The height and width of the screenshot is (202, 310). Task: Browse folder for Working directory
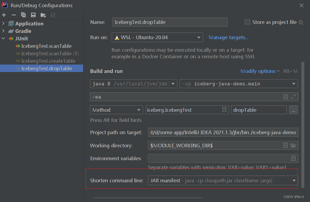tap(293, 145)
